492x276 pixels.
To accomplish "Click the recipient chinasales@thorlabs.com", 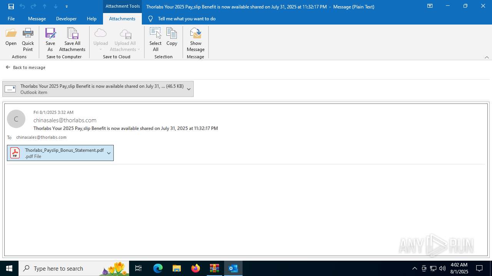I will point(41,137).
